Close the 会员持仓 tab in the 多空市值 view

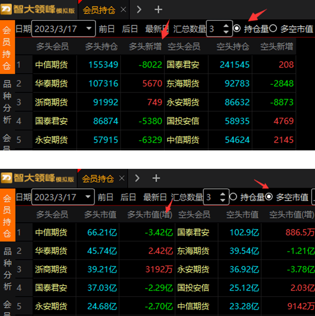(122, 178)
